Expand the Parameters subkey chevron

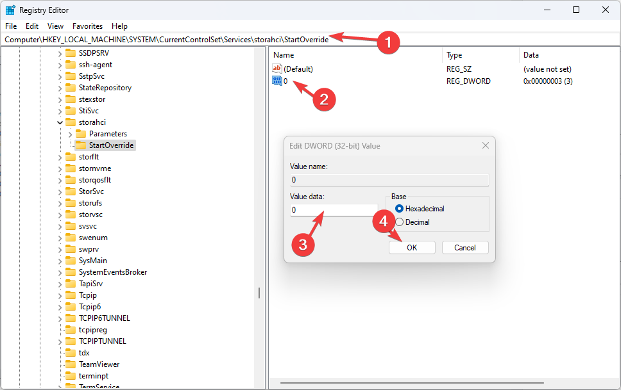70,134
